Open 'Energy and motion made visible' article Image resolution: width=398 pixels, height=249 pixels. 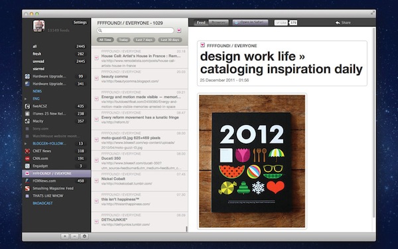139,99
